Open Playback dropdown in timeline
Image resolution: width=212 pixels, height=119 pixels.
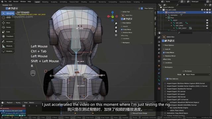pos(10,103)
